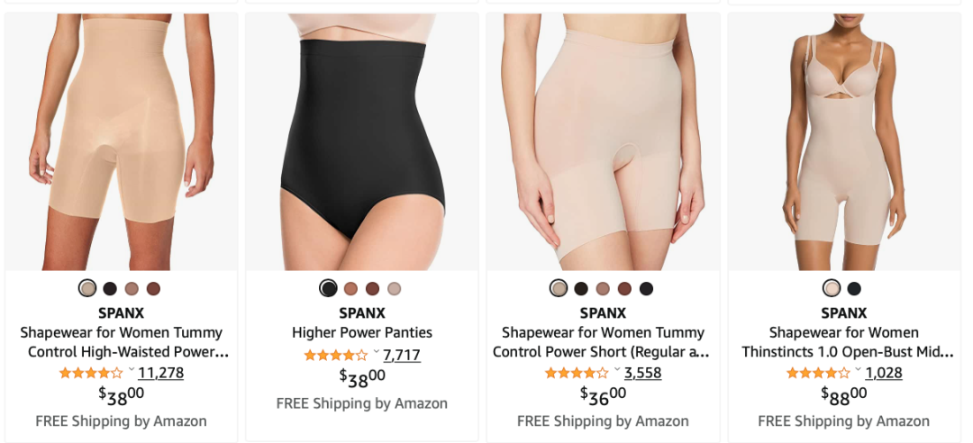Click the star rating on Higher Power Panties
Viewport: 973px width, 443px height.
coord(336,355)
